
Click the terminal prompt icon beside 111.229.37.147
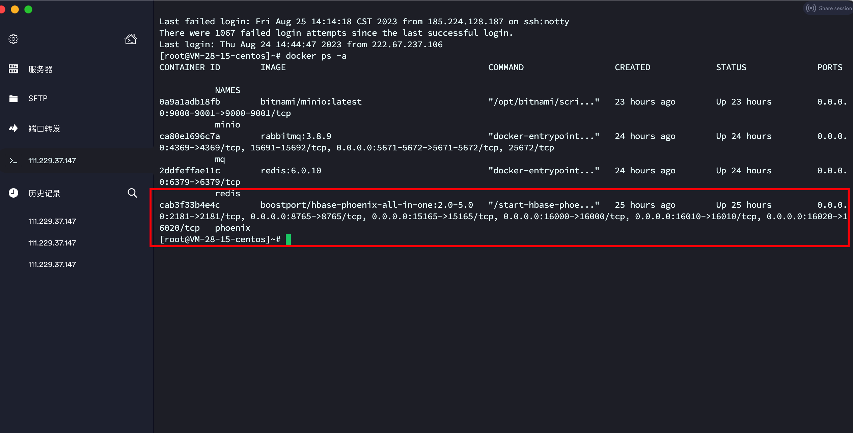pos(13,161)
